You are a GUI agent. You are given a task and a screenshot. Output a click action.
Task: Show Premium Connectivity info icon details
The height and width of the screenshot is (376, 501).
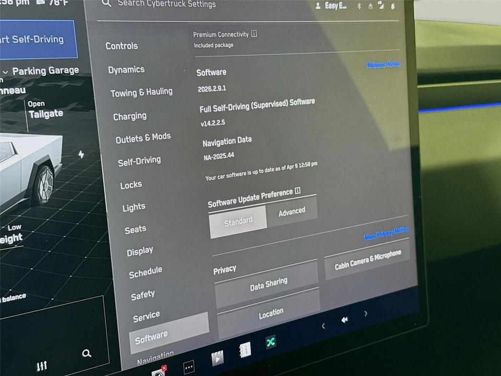click(254, 33)
